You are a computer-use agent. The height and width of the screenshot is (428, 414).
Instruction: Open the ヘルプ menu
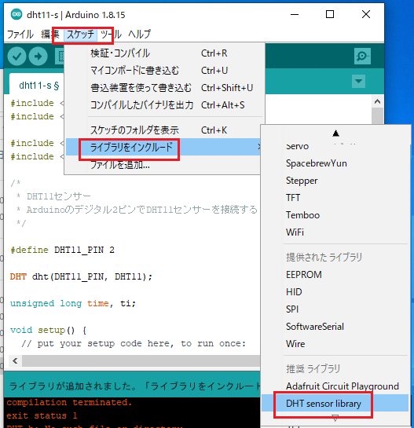(x=139, y=35)
